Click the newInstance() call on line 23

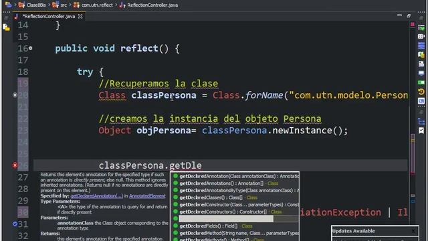pos(307,131)
